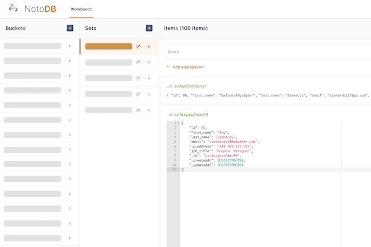This screenshot has height=247, width=371.
Task: Edit the highlighted orange set
Action: click(139, 46)
